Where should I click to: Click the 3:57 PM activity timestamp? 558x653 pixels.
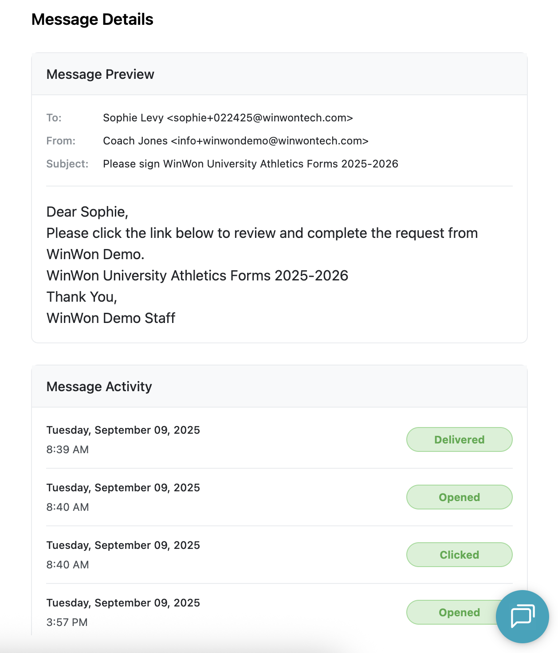point(67,622)
